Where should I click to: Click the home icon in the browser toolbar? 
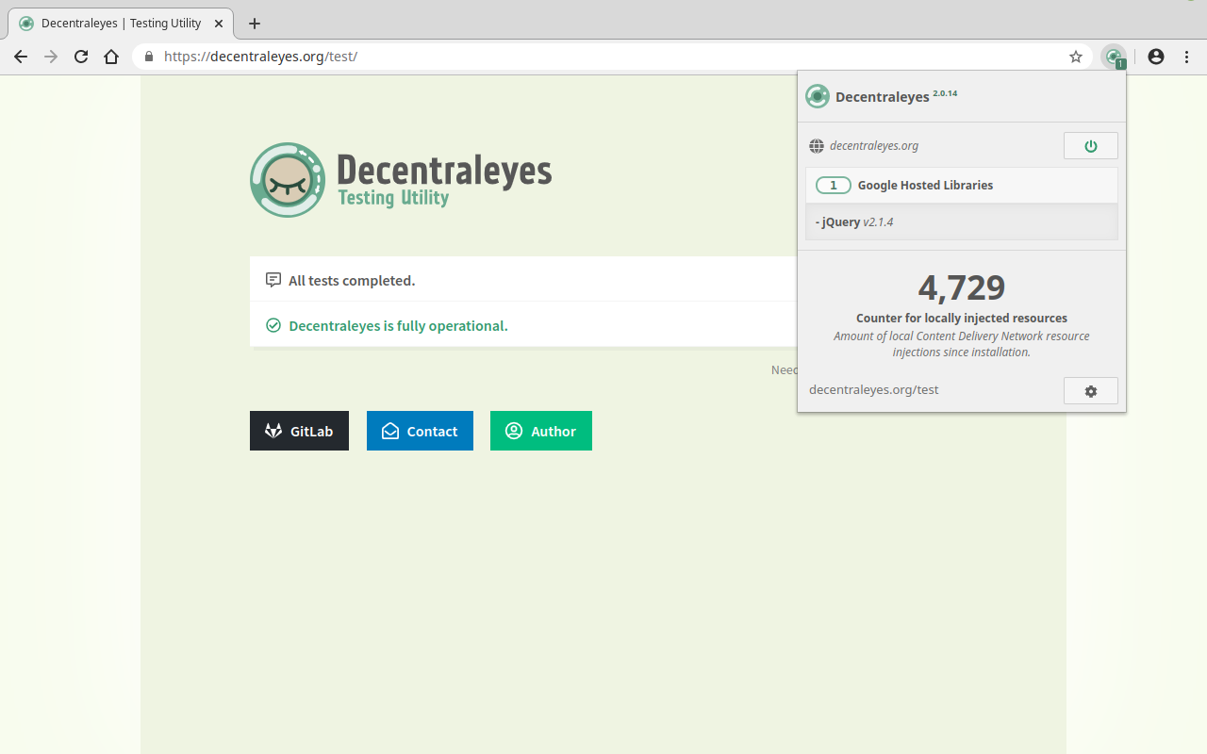click(111, 57)
